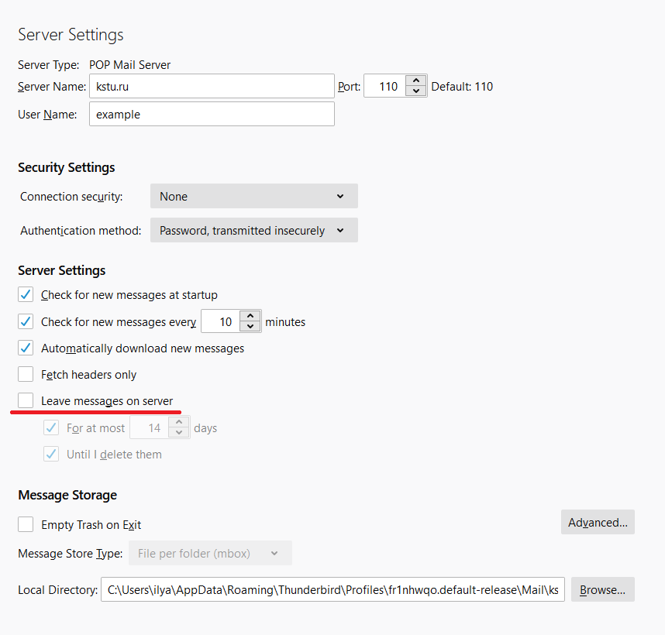
Task: Decrease check interval minutes with down arrow
Action: [x=250, y=327]
